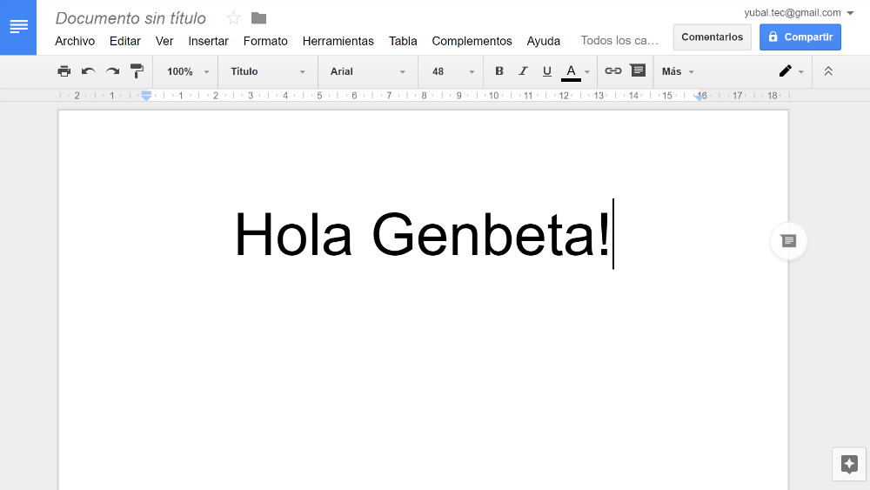Image resolution: width=870 pixels, height=490 pixels.
Task: Star the document
Action: 233,18
